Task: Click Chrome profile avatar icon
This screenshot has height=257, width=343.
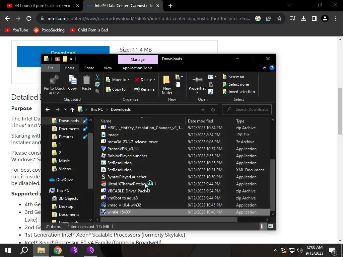Action: click(325, 19)
